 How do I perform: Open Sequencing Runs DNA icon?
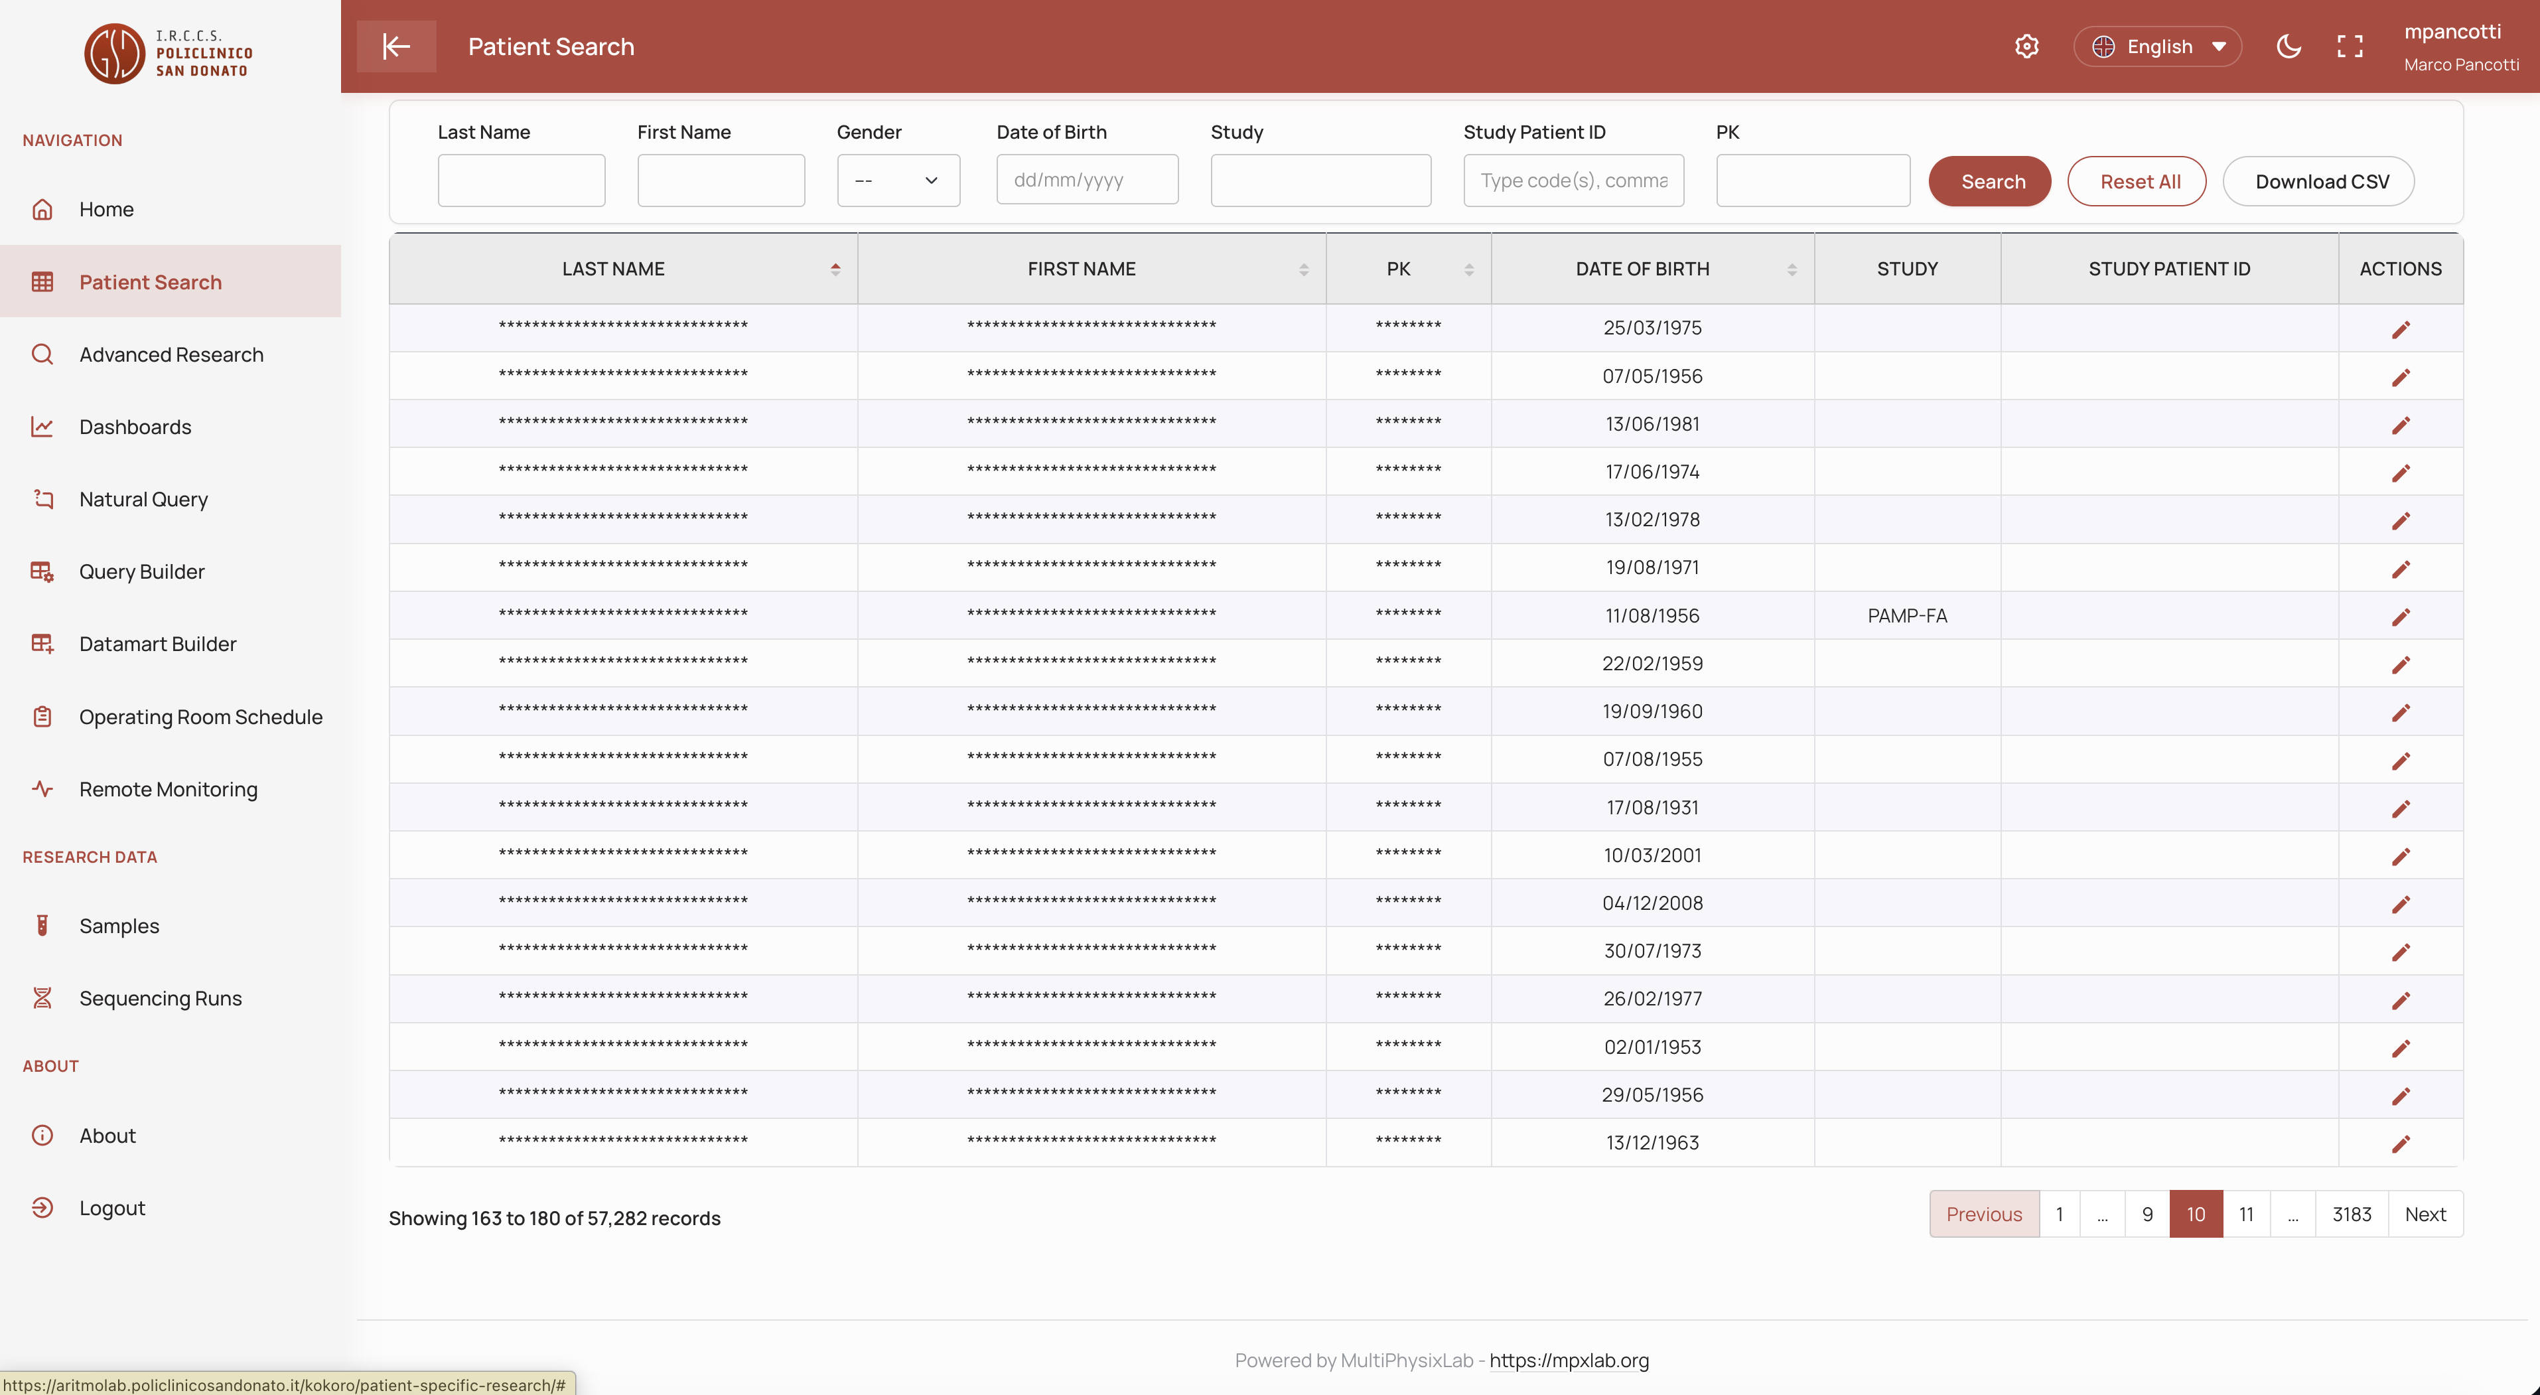42,999
